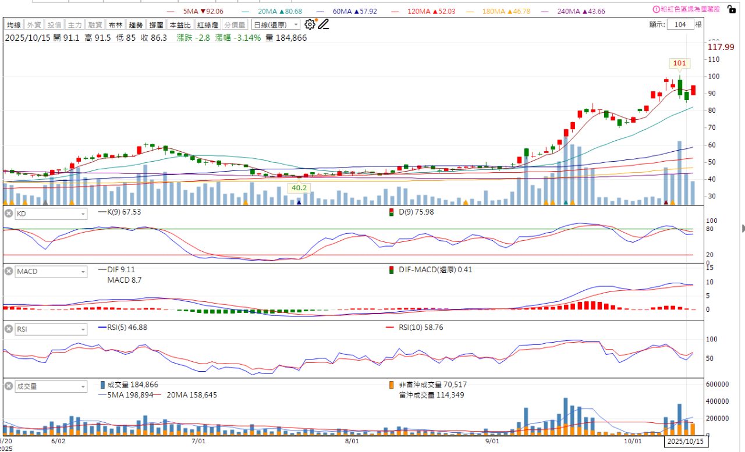Remove the RSI panel using its X icon
The image size is (745, 452).
click(9, 329)
